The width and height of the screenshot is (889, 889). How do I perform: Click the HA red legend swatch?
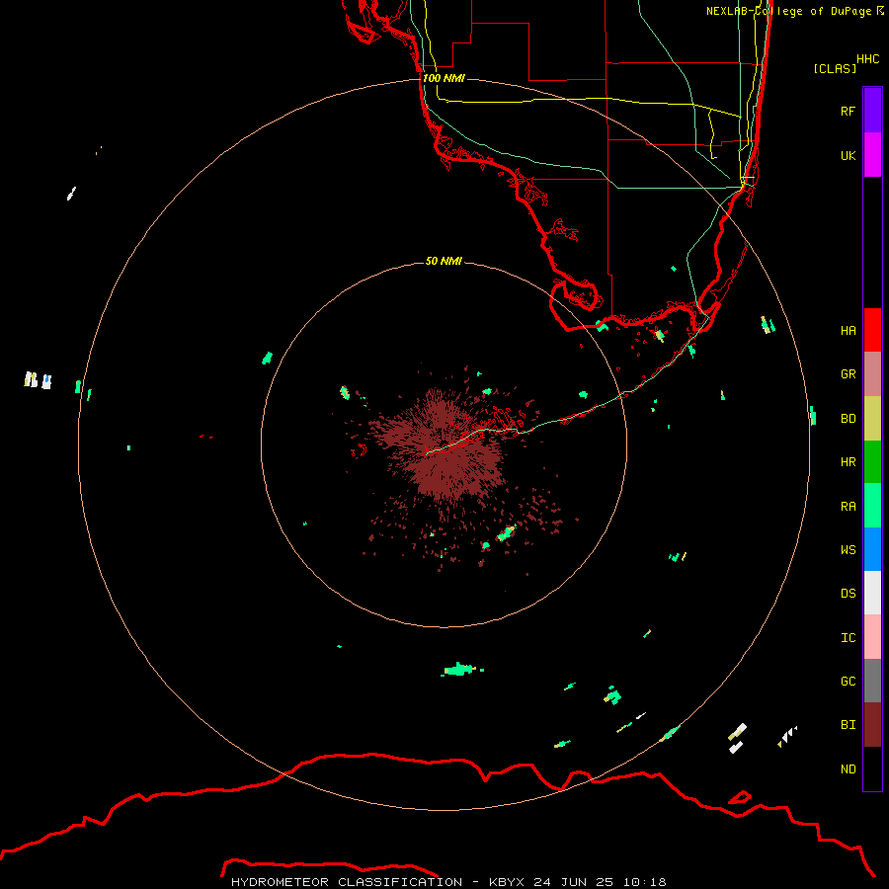pyautogui.click(x=872, y=330)
